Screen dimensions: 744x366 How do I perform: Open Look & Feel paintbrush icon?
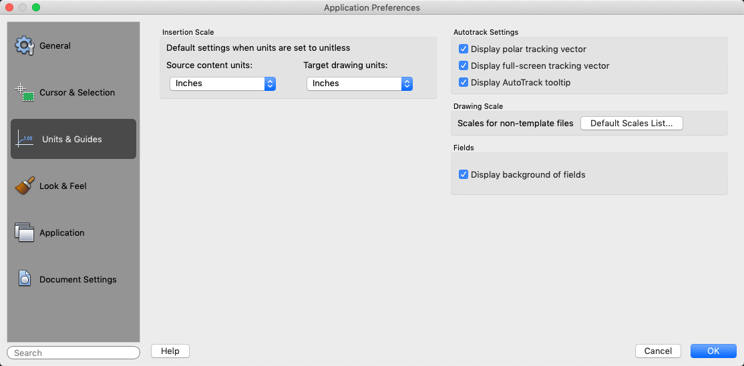click(25, 186)
